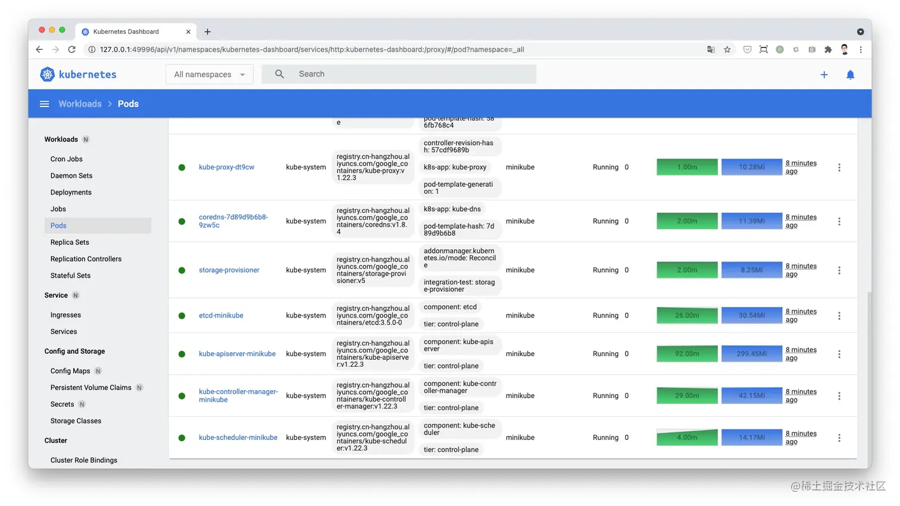Go forward with the browser forward arrow

pyautogui.click(x=55, y=49)
